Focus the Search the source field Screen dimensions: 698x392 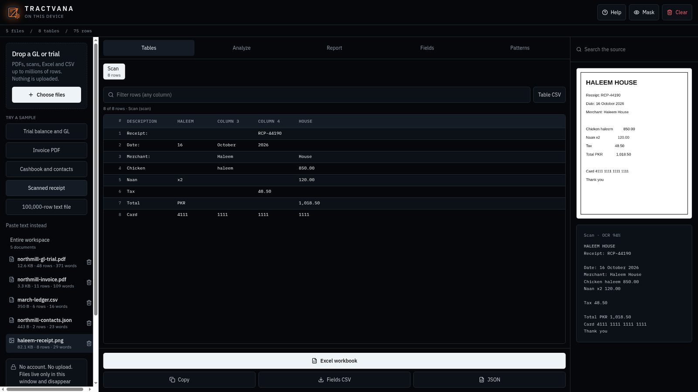[x=634, y=50]
